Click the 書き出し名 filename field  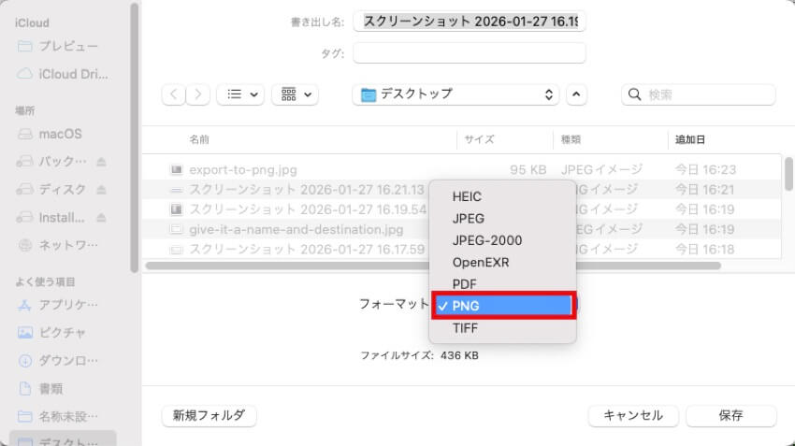pyautogui.click(x=469, y=22)
